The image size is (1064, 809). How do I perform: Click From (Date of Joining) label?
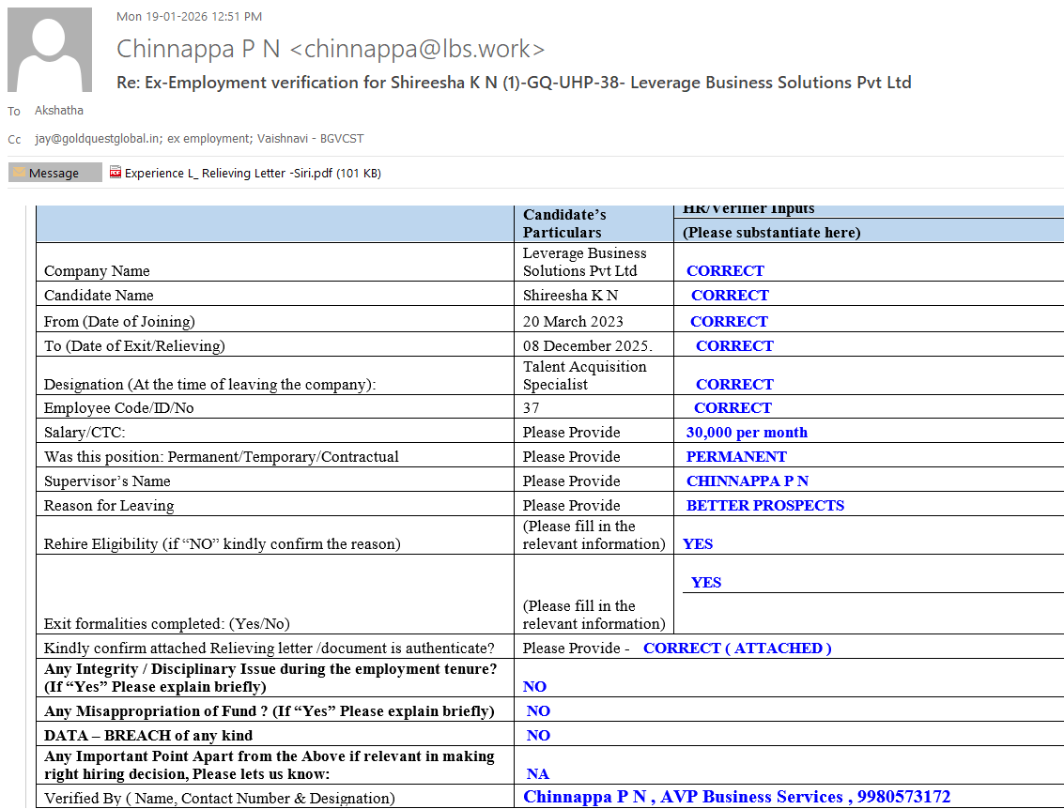click(119, 321)
